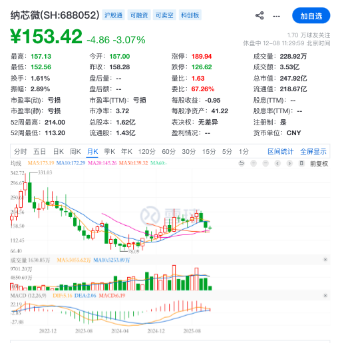Click the stock name 纳芯微(SH:688052)

pyautogui.click(x=55, y=15)
